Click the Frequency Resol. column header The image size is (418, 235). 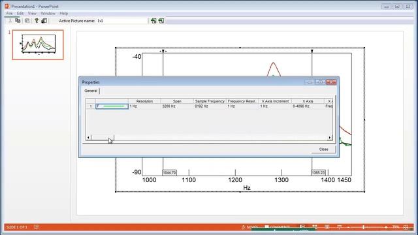(242, 101)
